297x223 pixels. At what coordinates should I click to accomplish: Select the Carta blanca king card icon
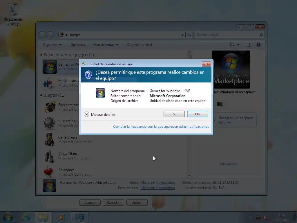tap(49, 140)
